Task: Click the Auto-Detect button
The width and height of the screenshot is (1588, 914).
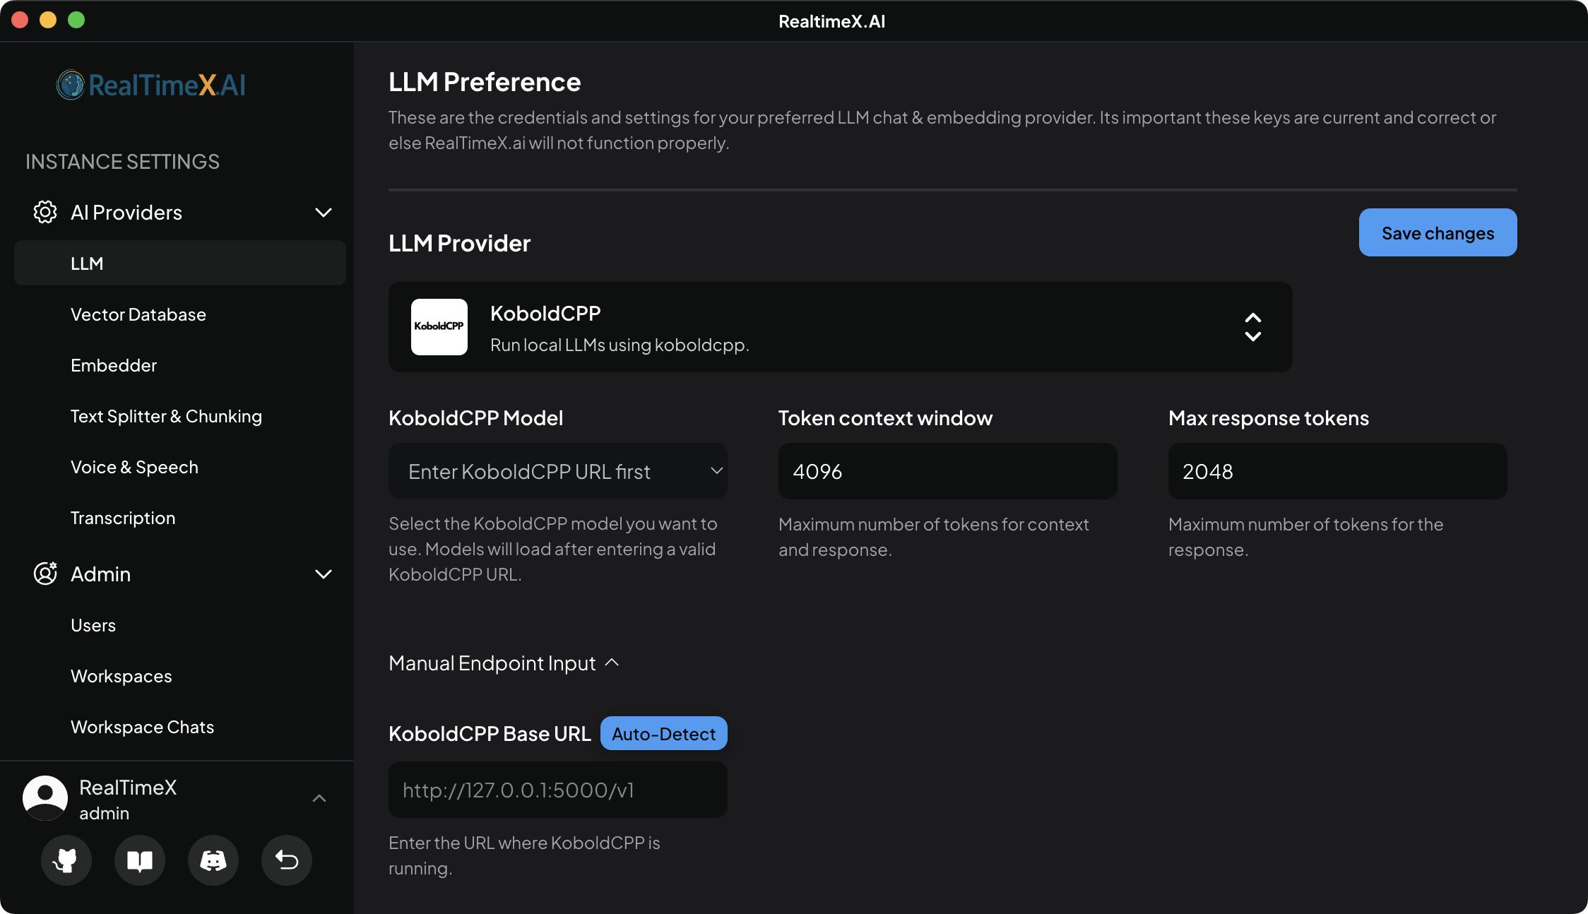Action: (x=663, y=733)
